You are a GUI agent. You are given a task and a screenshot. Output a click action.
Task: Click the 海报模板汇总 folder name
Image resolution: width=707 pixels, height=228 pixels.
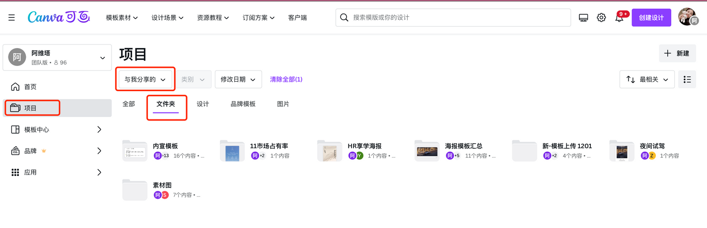click(464, 146)
